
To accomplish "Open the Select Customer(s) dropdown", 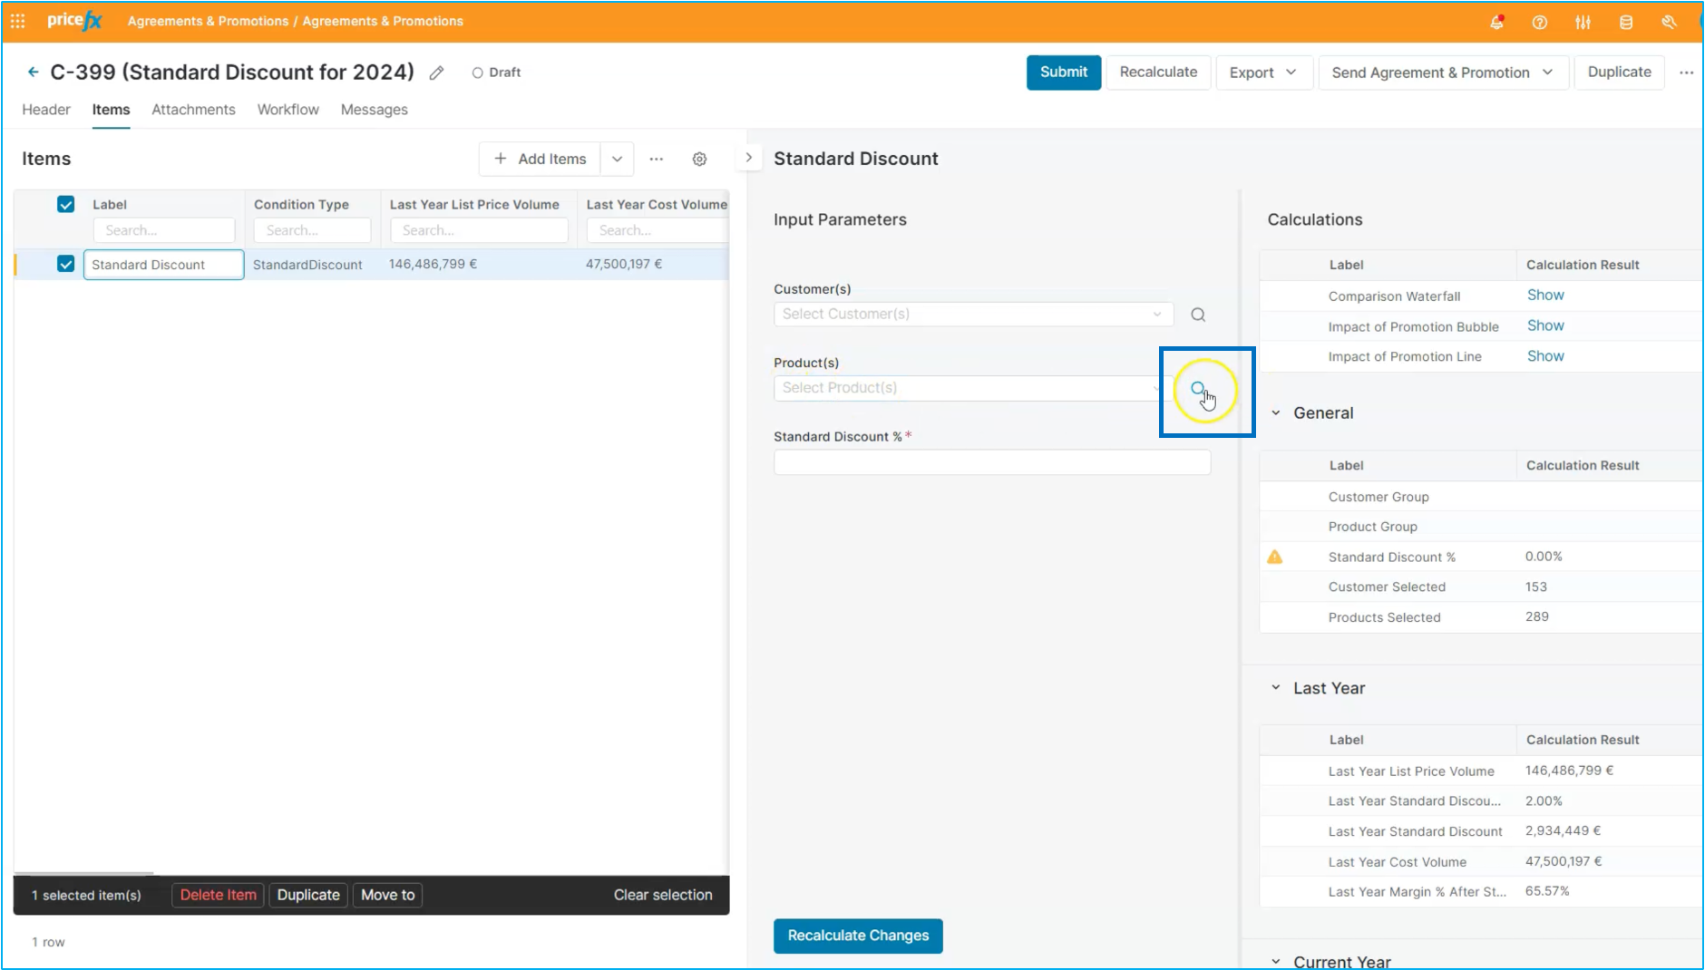I will pos(972,315).
